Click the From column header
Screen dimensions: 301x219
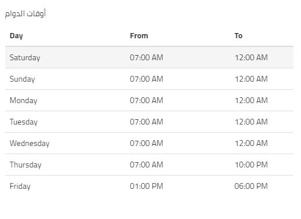pyautogui.click(x=139, y=36)
